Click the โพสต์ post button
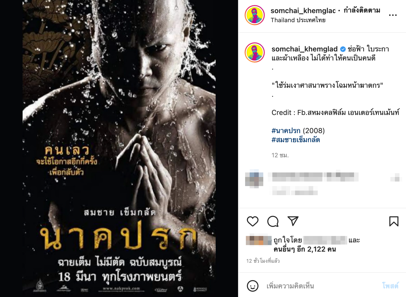The width and height of the screenshot is (406, 297). (x=390, y=286)
